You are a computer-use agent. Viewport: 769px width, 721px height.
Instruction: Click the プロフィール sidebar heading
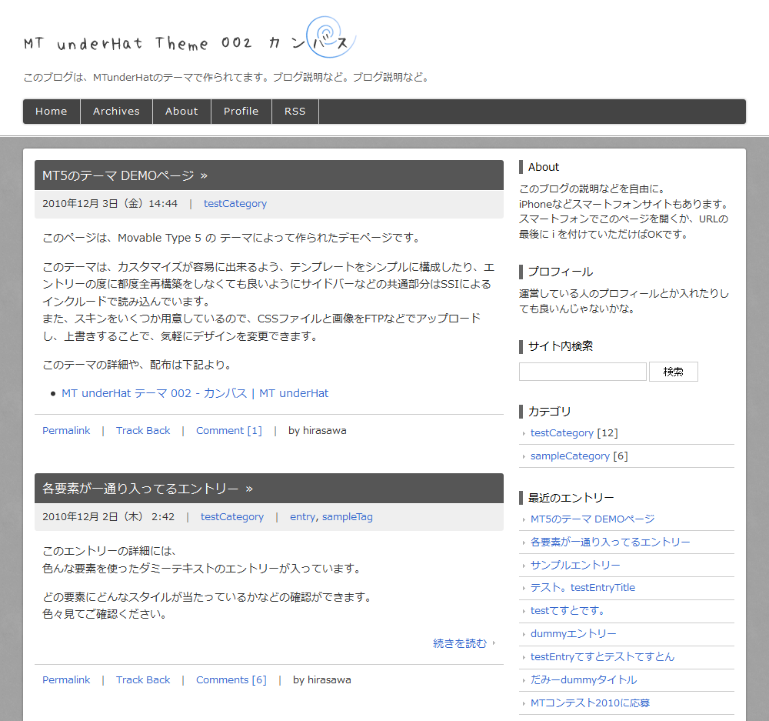click(560, 272)
